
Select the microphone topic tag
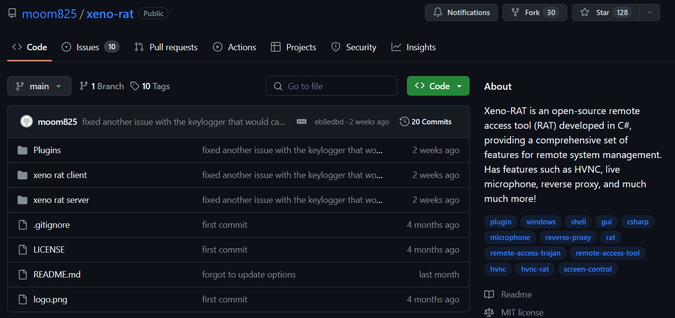pyautogui.click(x=510, y=238)
